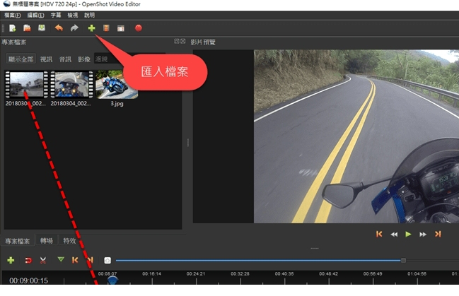Click the blue playhead marker on ruler
This screenshot has width=459, height=296.
112,280
